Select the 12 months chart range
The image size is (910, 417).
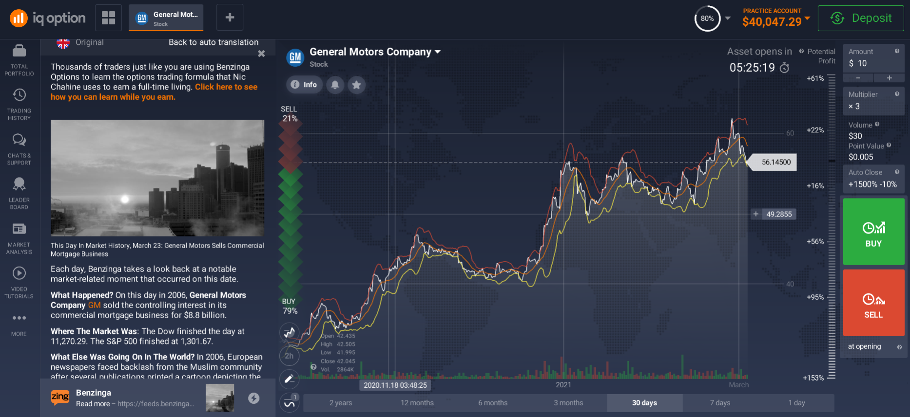click(417, 403)
